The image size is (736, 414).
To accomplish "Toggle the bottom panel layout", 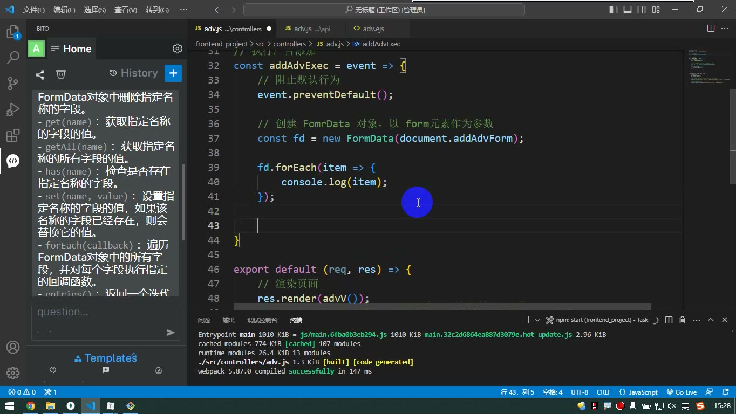I will click(x=628, y=10).
